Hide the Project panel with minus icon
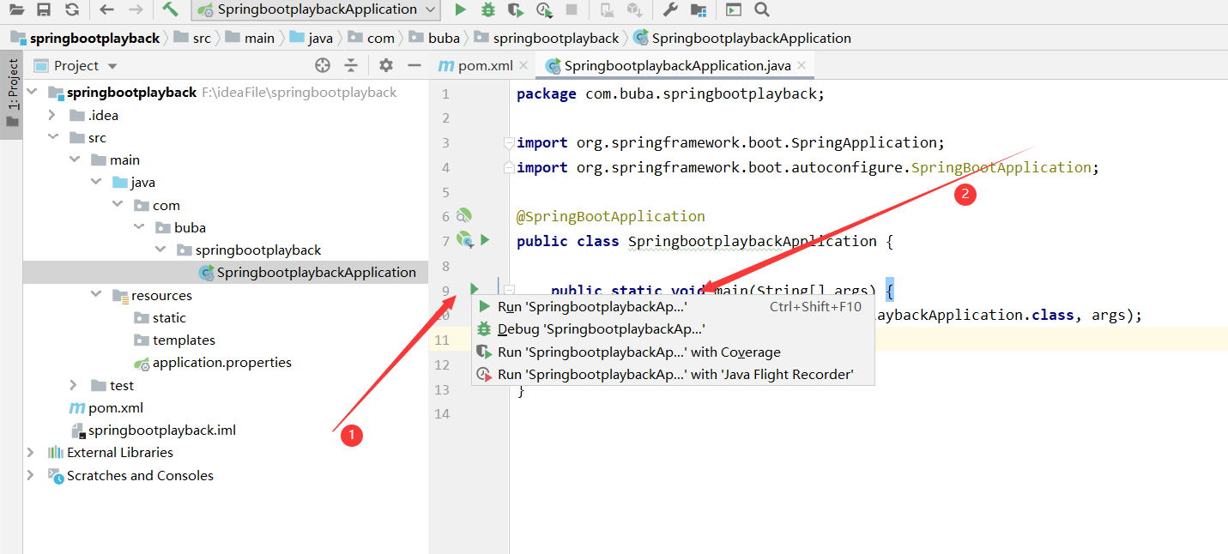The height and width of the screenshot is (554, 1228). (x=414, y=65)
